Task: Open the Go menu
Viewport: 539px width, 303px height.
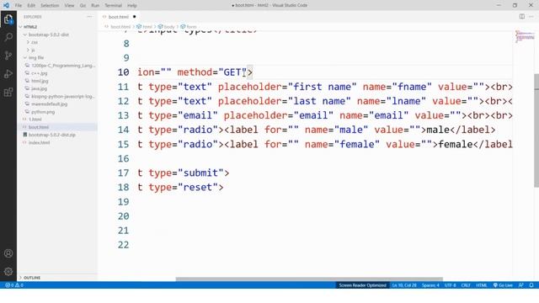Action: [83, 6]
